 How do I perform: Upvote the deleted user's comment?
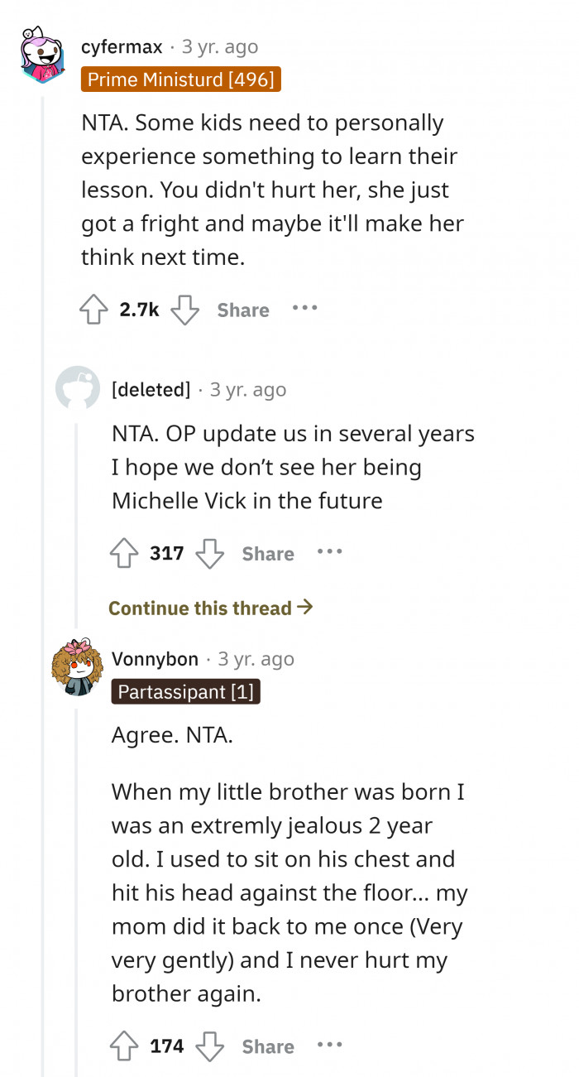tap(125, 554)
